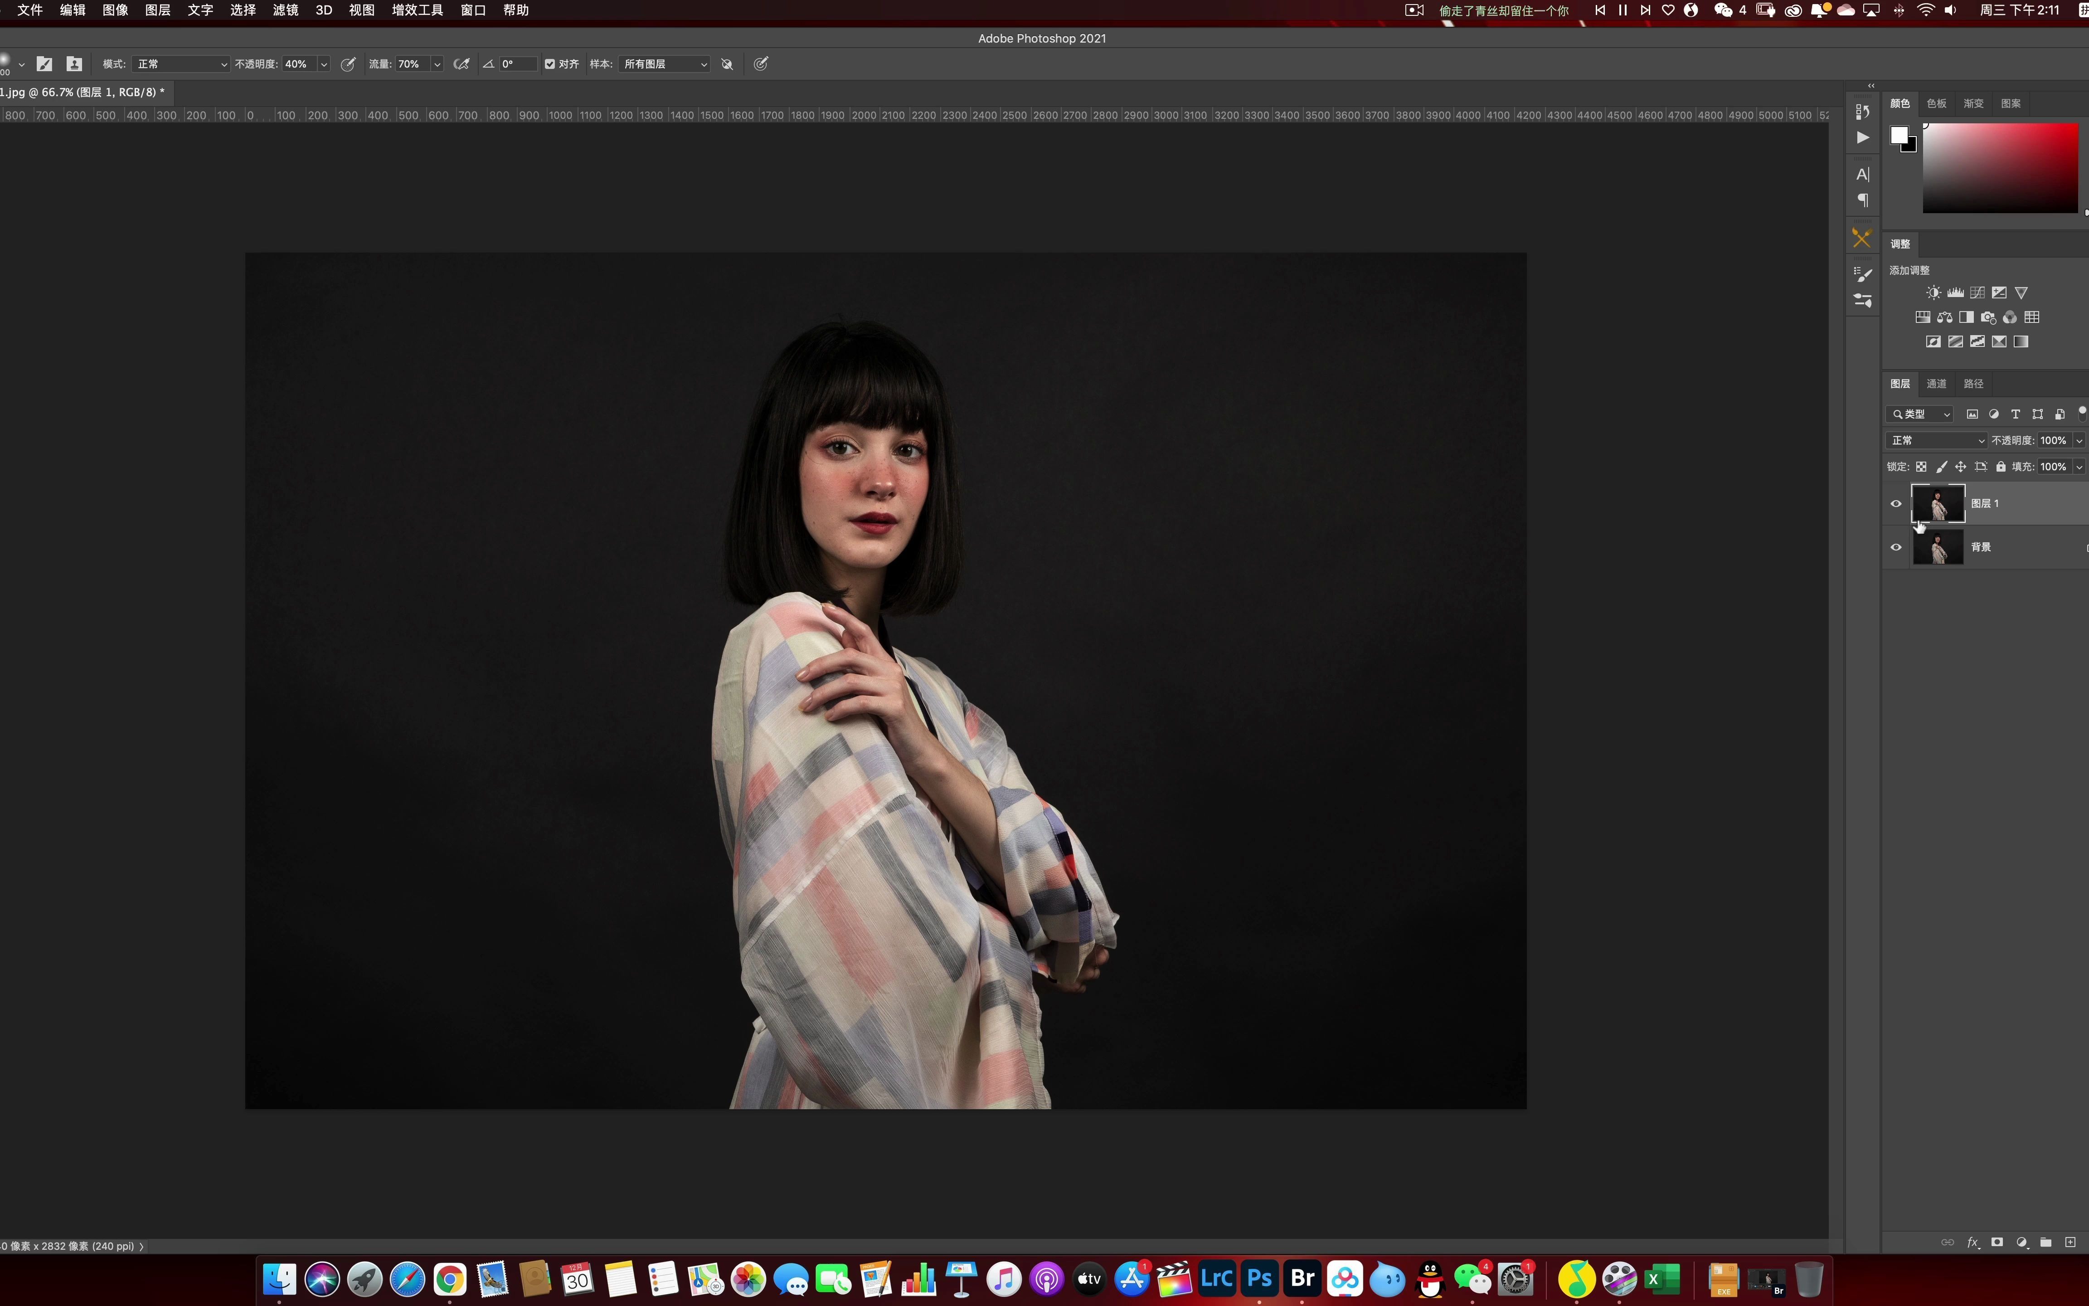Toggle the lock all padlock icon
This screenshot has width=2089, height=1306.
coord(2000,467)
